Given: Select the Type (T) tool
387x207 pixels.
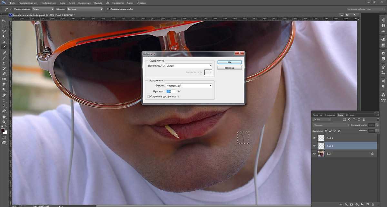Looking at the screenshot, I should [x=4, y=100].
